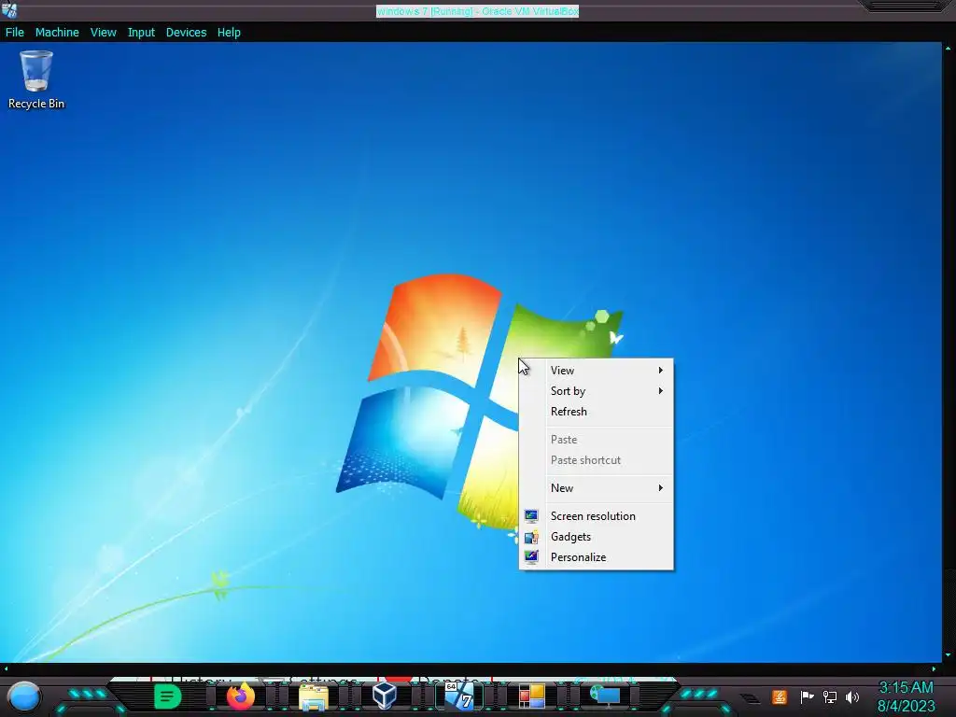Image resolution: width=956 pixels, height=717 pixels.
Task: Open the colored tiles app in taskbar
Action: 531,696
